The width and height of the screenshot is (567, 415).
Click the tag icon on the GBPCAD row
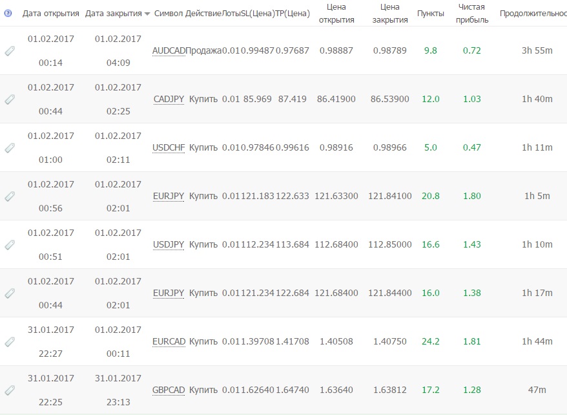(x=10, y=390)
